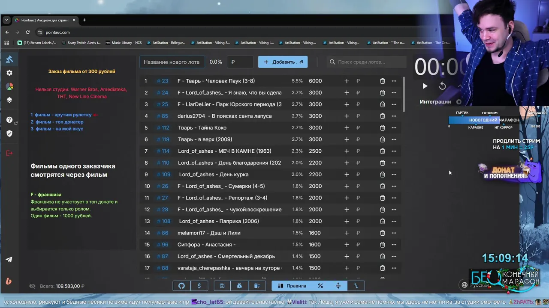The image size is (549, 308).
Task: Open the ArtStation - Rolegur bookmark
Action: click(x=166, y=43)
